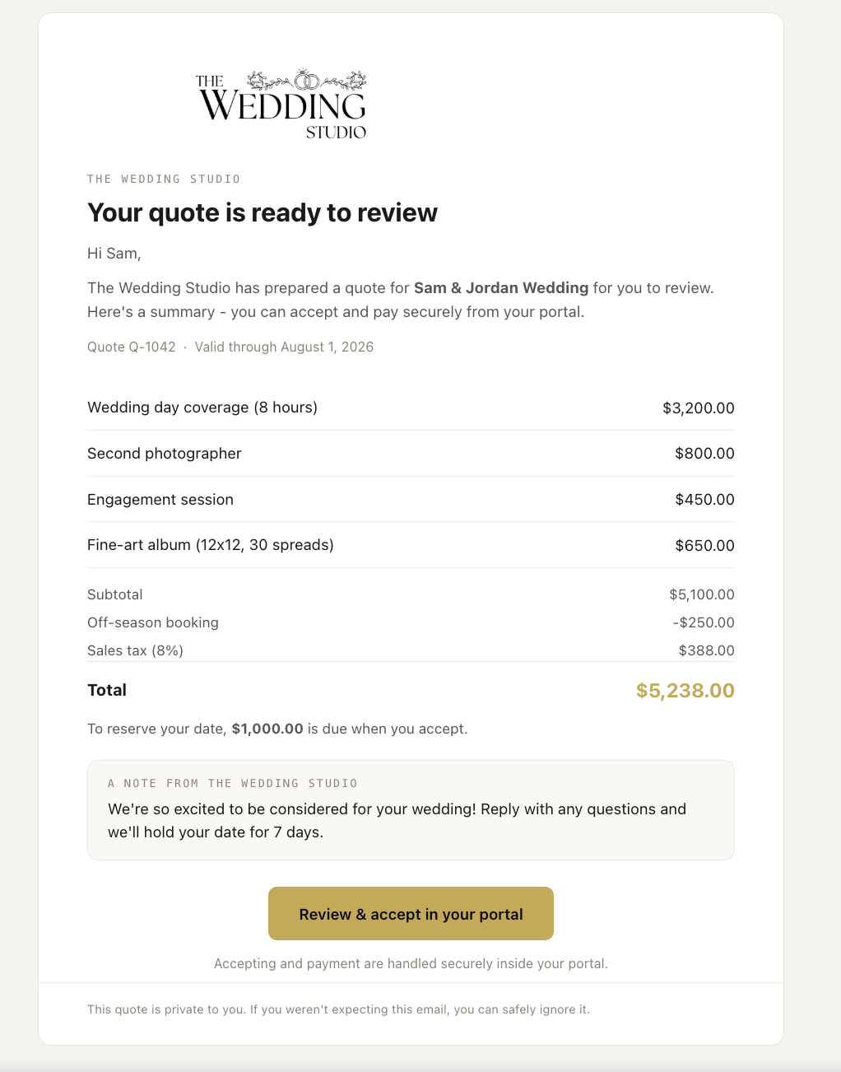
Task: Click the text about accepting and payment security
Action: click(x=411, y=963)
